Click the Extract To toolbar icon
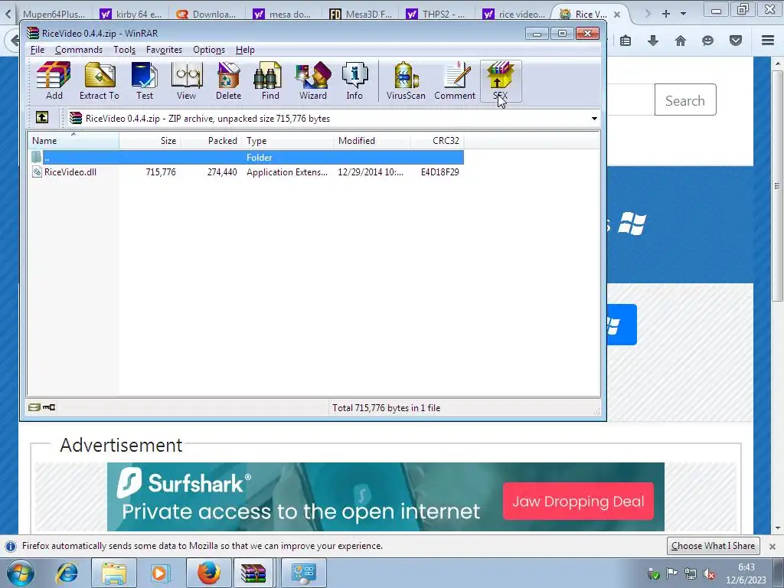The height and width of the screenshot is (588, 784). coord(100,81)
